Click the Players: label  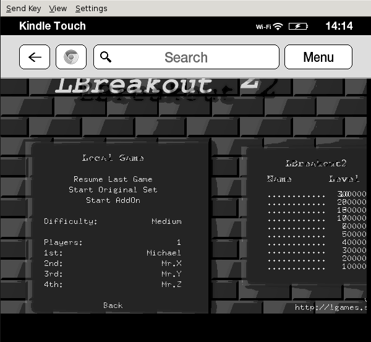pyautogui.click(x=63, y=242)
